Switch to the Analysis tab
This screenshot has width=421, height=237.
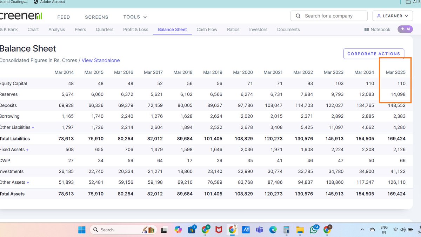(56, 29)
